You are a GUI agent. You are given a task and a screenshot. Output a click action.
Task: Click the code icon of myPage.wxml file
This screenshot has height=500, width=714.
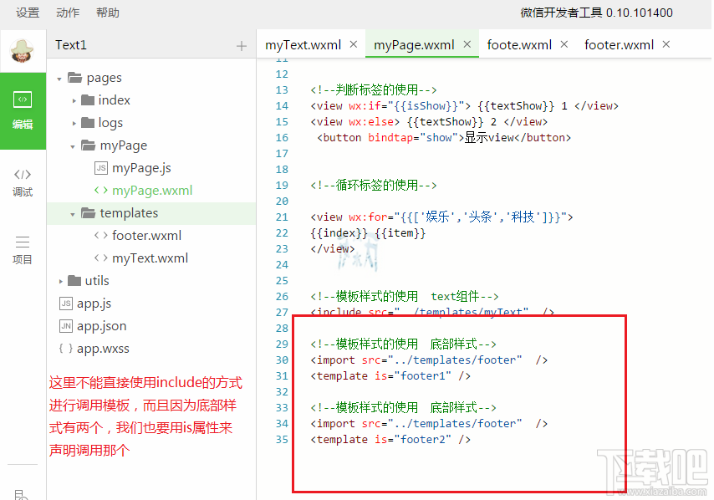[x=101, y=191]
